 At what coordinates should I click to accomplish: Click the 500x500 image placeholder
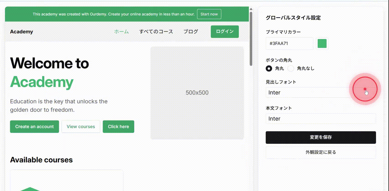(197, 93)
